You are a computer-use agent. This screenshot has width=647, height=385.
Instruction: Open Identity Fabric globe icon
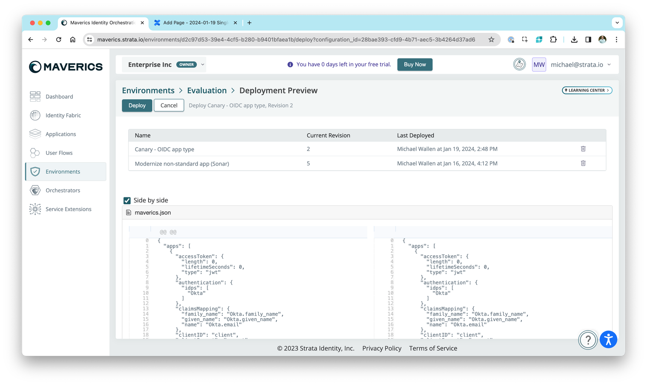click(35, 115)
